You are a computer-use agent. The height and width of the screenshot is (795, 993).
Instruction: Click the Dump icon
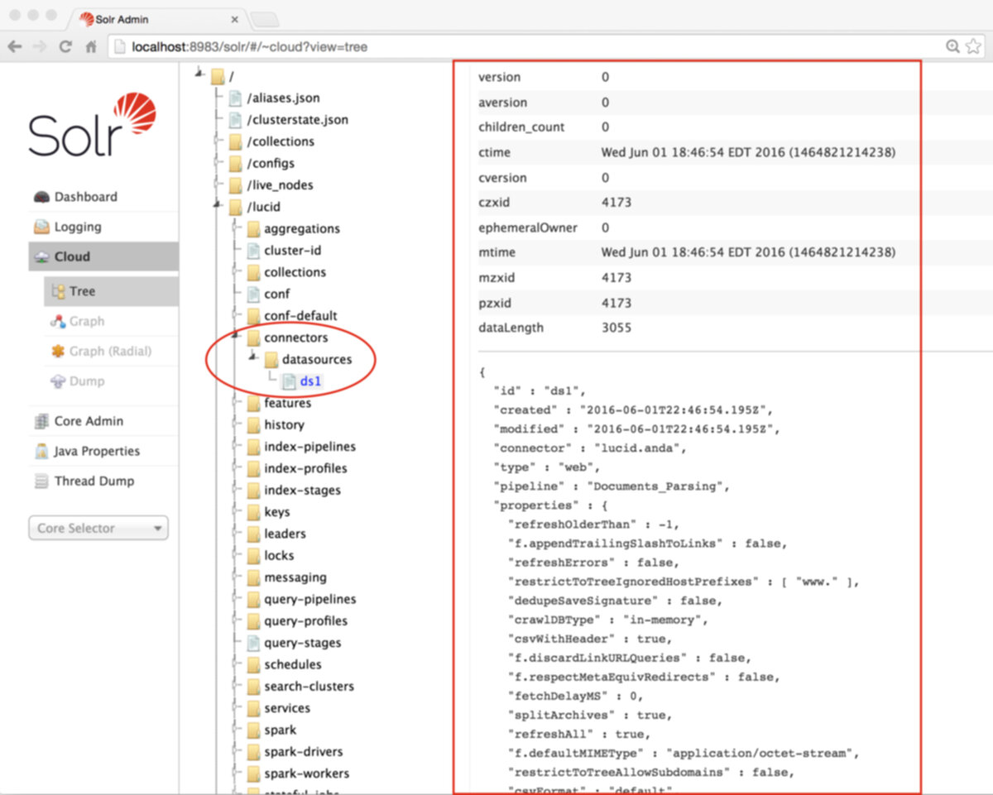point(58,381)
